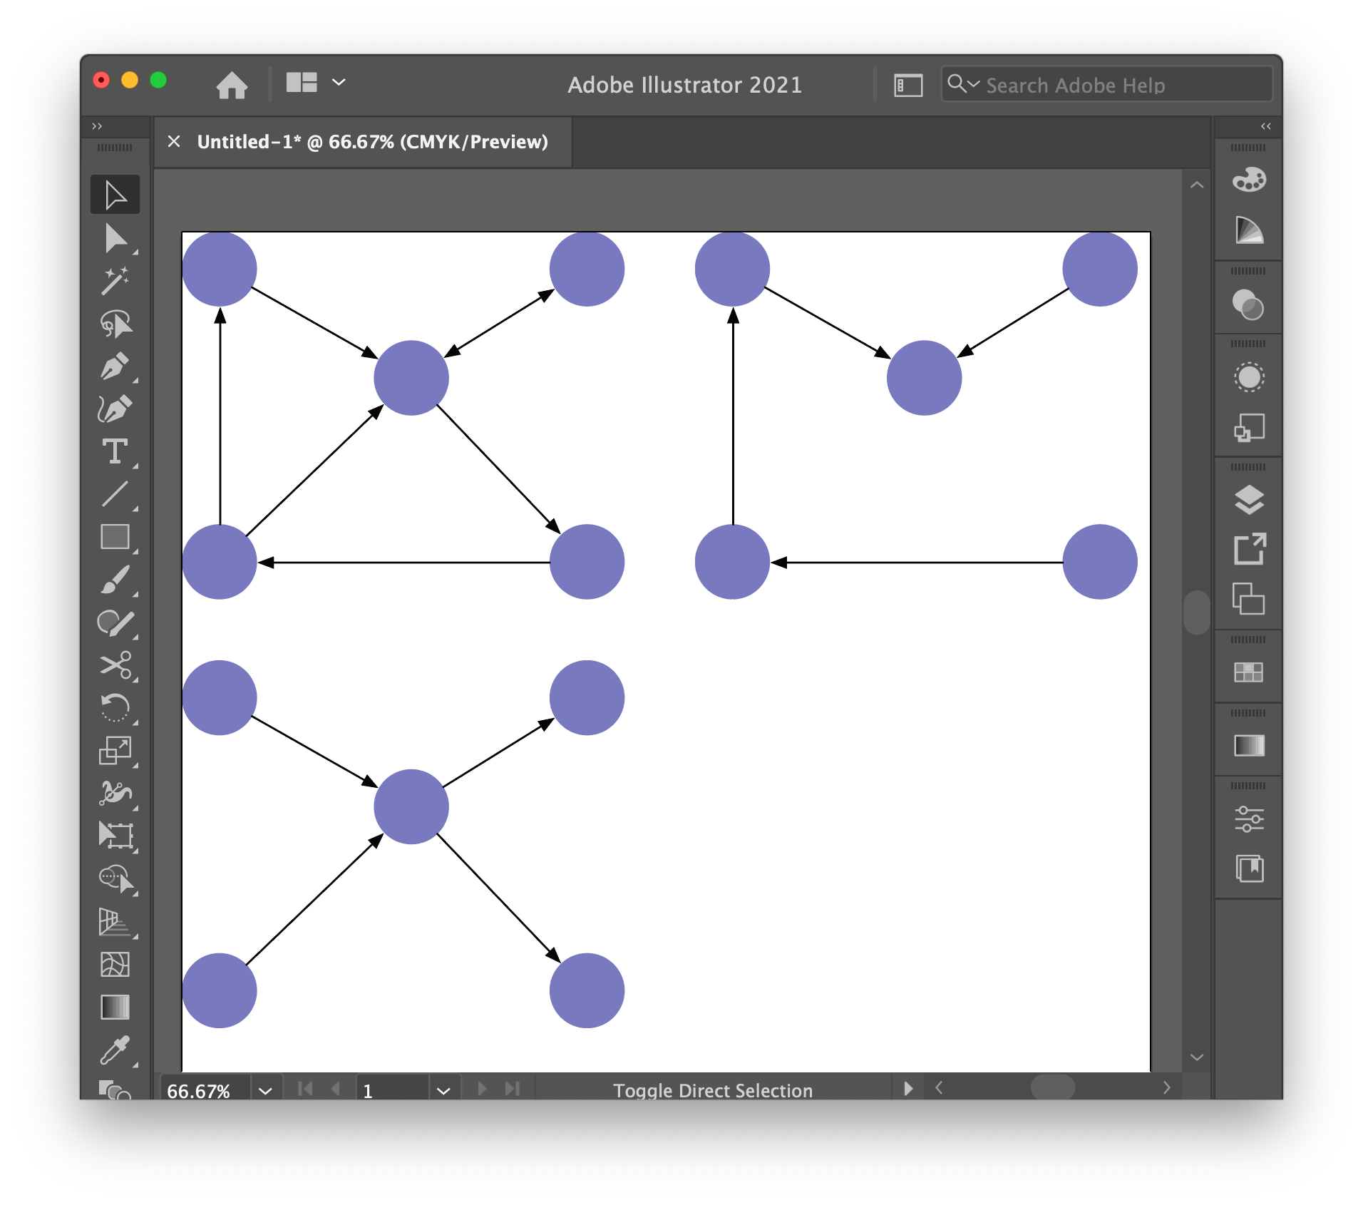
Task: Open the Gradient panel in right dock
Action: click(1249, 746)
